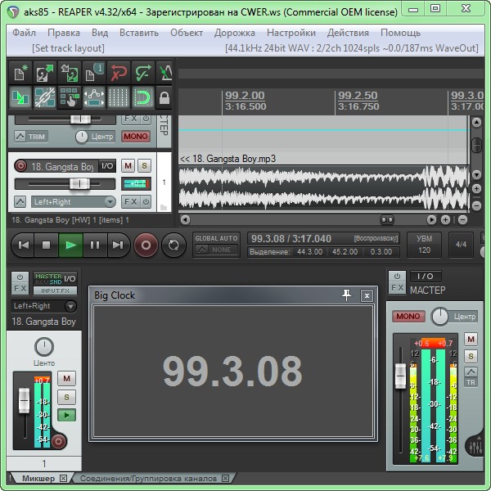
Task: Zoom in vertically with plus button
Action: tap(476, 188)
